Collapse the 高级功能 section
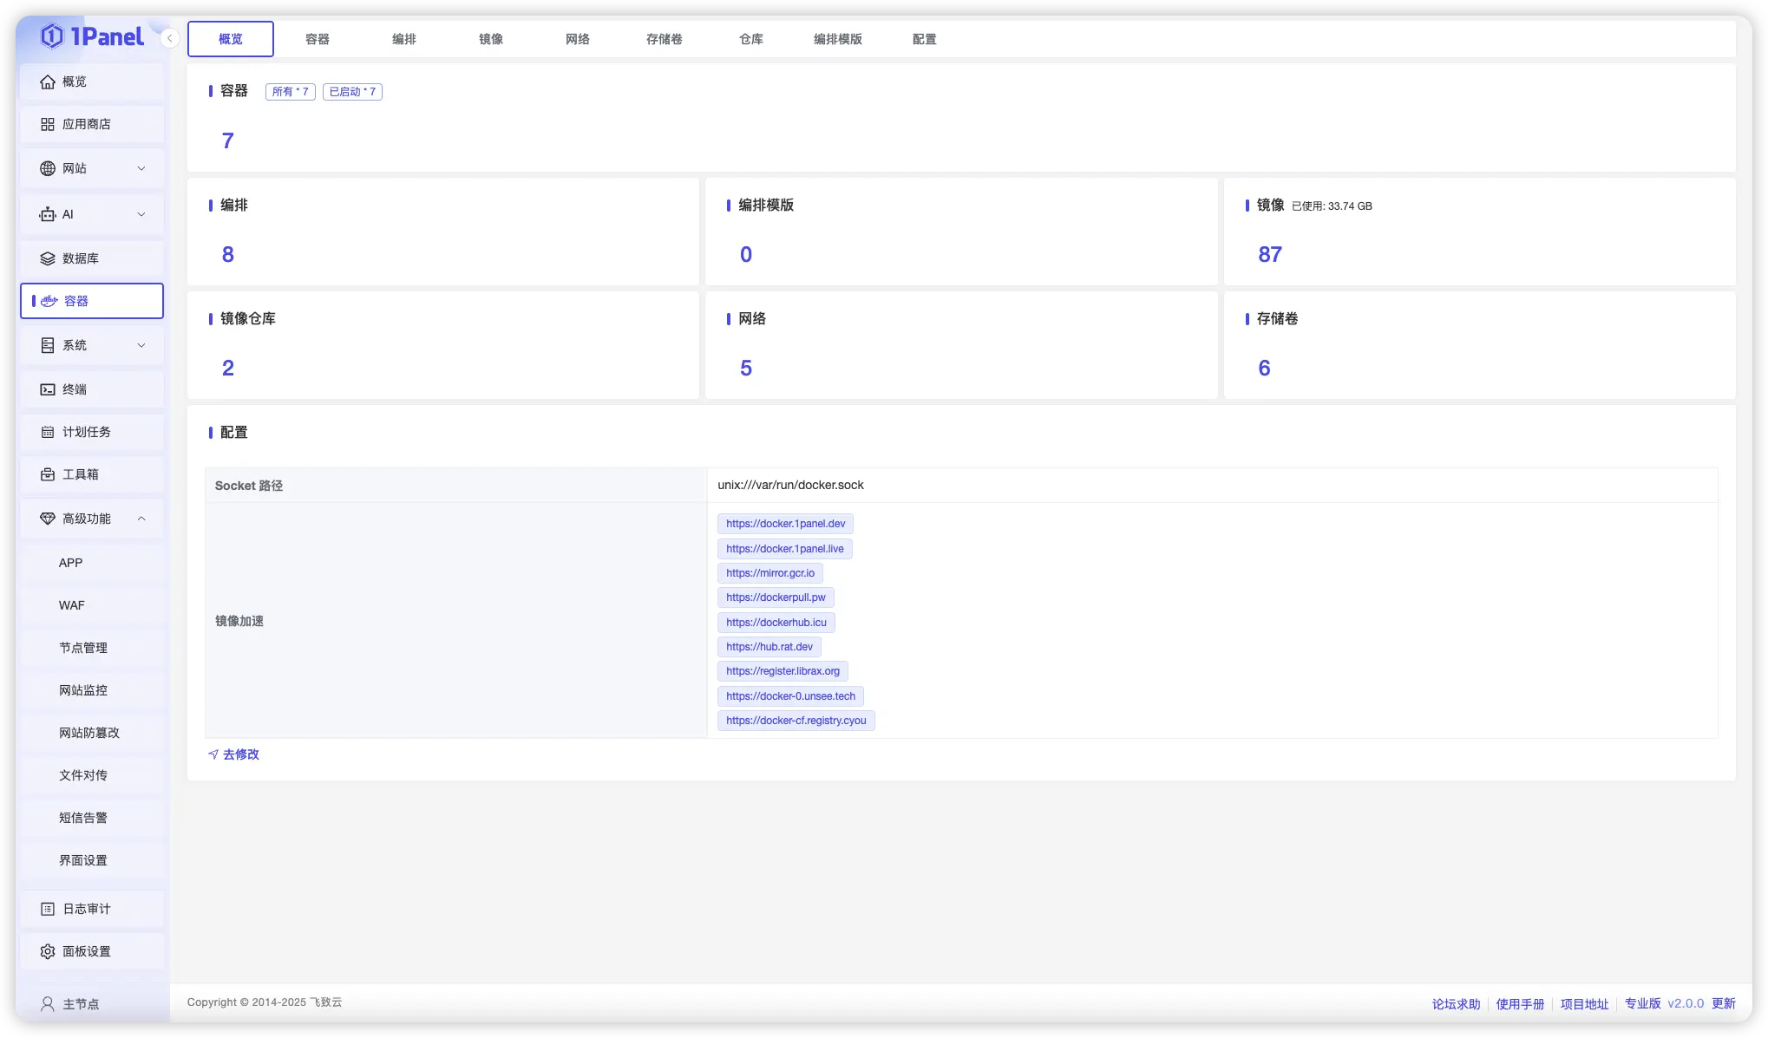Screen dimensions: 1768x1038 (x=141, y=519)
